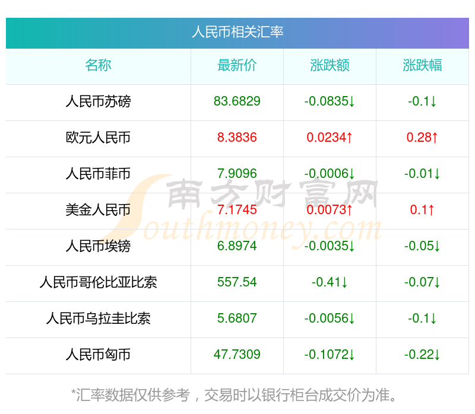Click the price 6.8974
475x414 pixels.
[237, 246]
